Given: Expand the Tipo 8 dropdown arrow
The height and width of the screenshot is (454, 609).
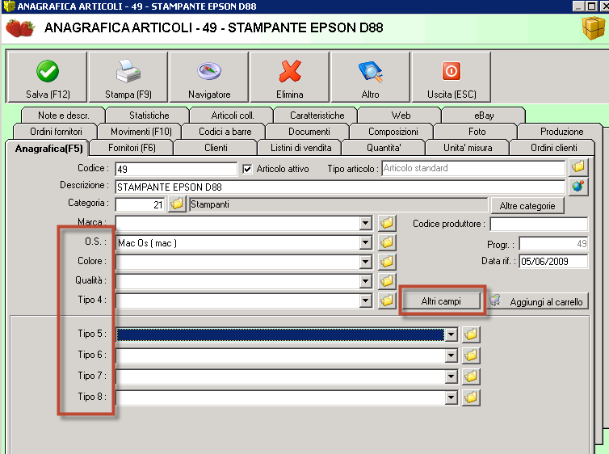Looking at the screenshot, I should [x=451, y=397].
